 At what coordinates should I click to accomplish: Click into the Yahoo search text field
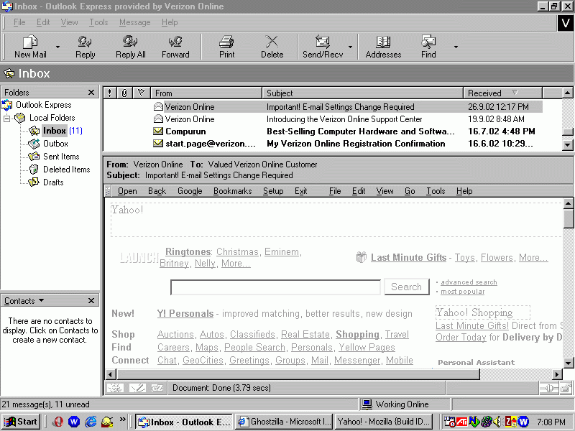(x=275, y=287)
